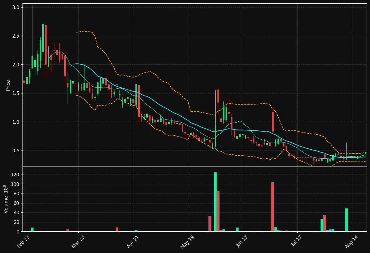This screenshot has height=253, width=370.
Task: Click the 0.5 price tick label
Action: (x=17, y=151)
